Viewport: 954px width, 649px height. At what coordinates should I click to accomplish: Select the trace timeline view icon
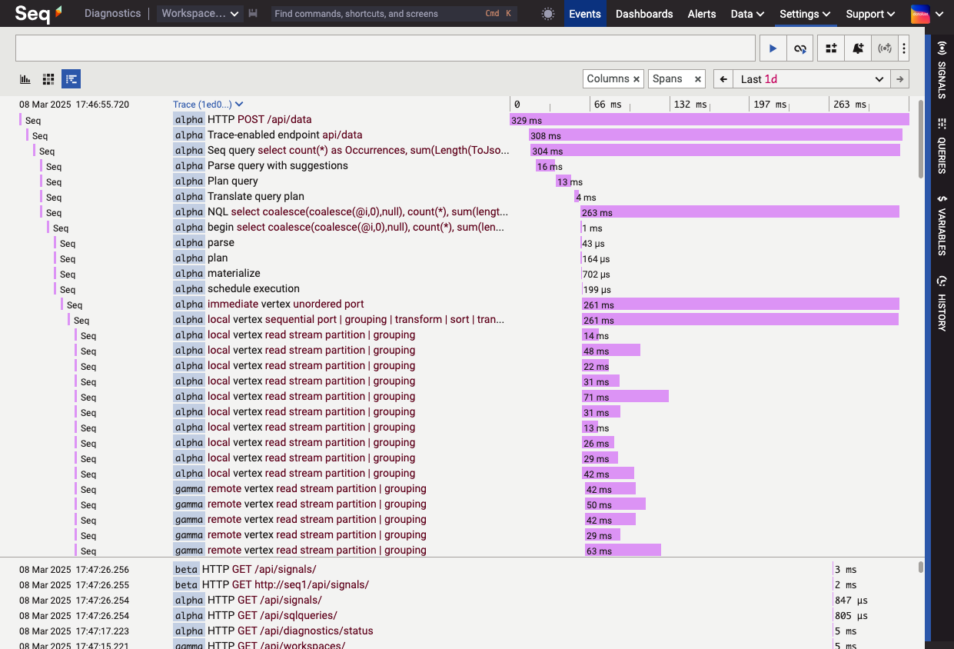[71, 79]
